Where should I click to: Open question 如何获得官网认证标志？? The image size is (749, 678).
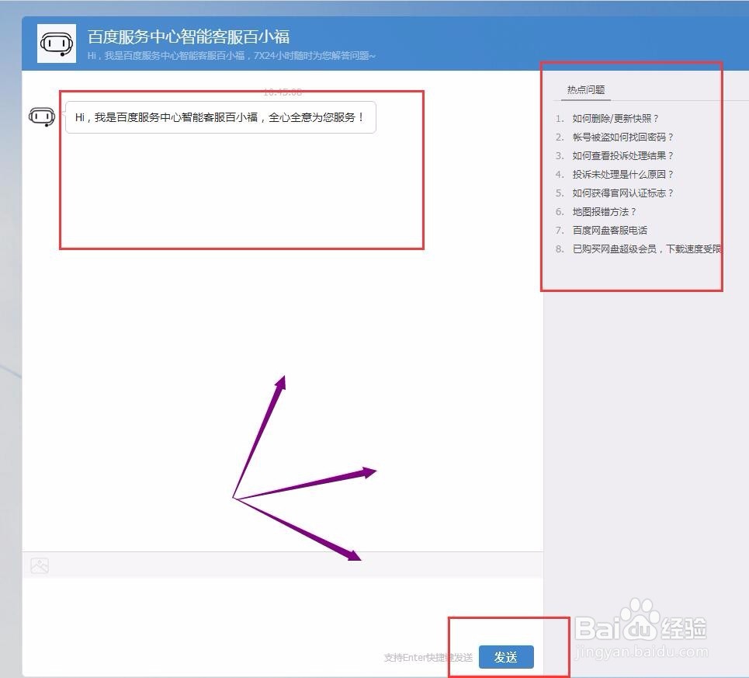[x=623, y=193]
